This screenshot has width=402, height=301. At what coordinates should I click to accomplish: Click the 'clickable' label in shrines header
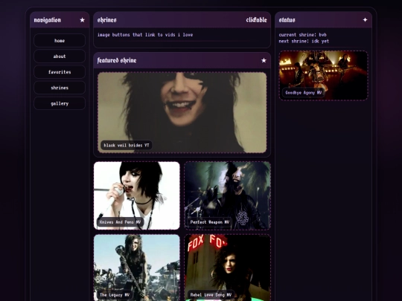[256, 20]
